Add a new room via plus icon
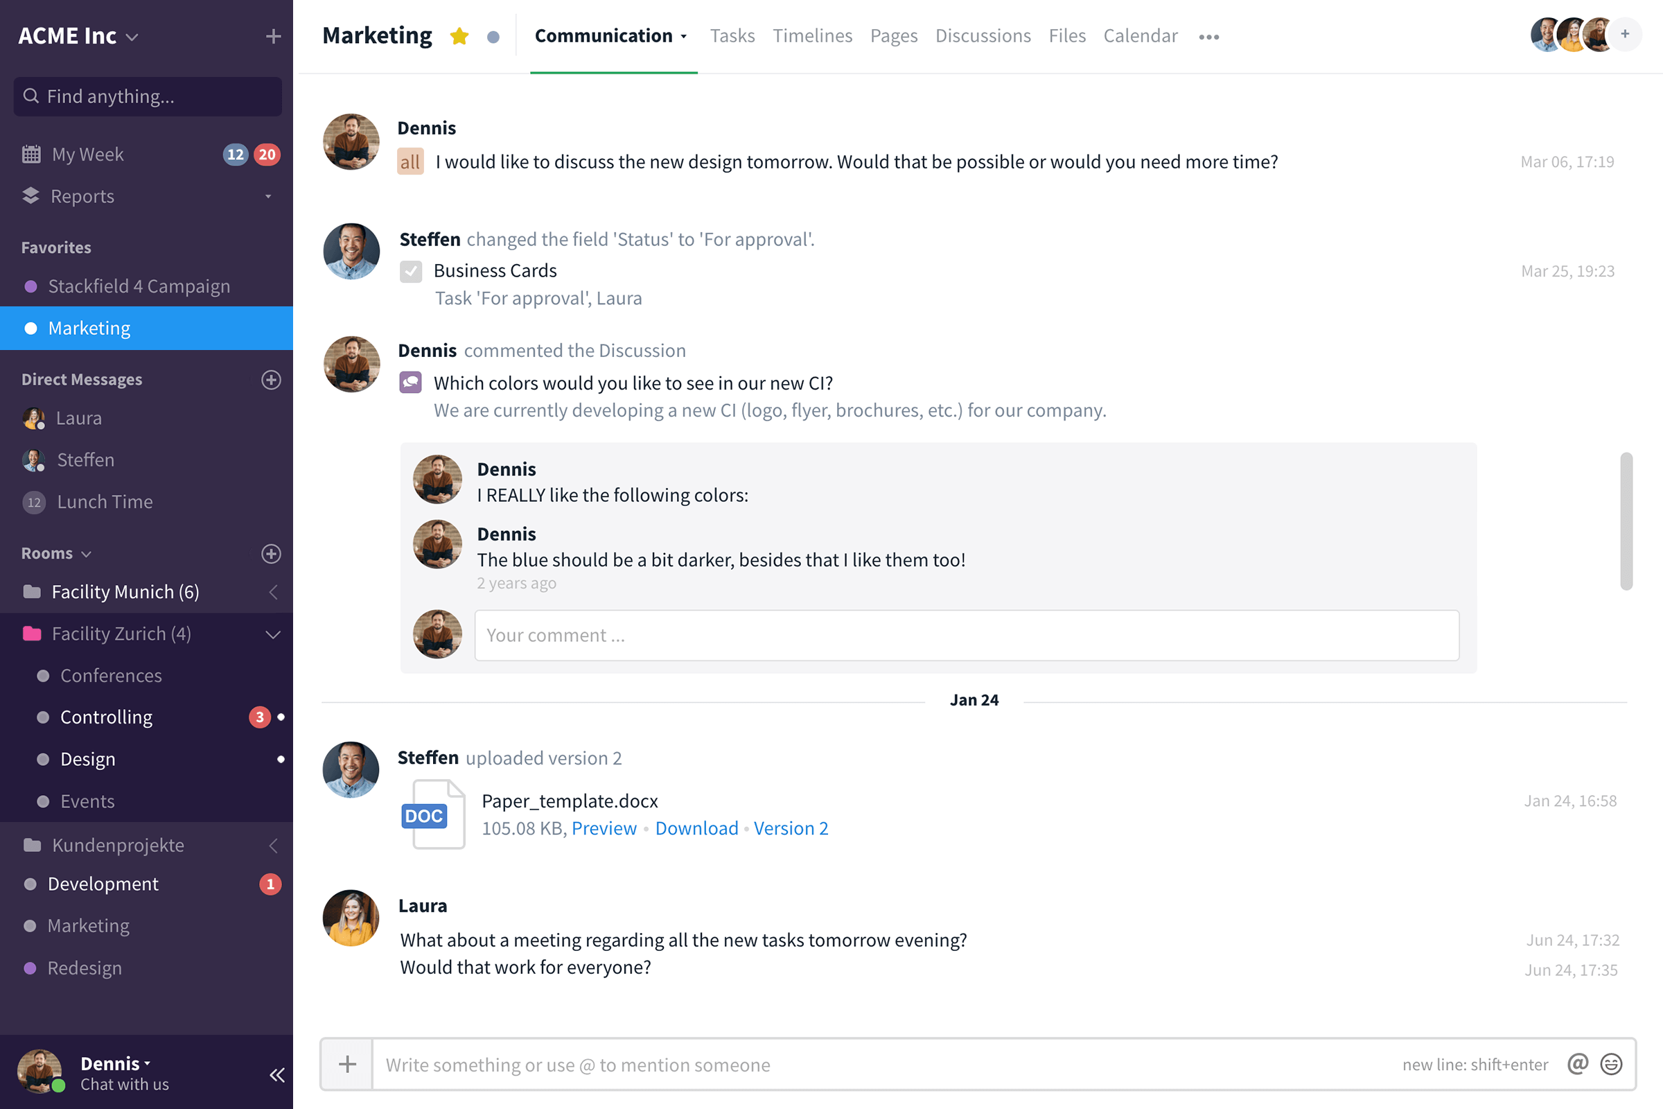The width and height of the screenshot is (1663, 1109). tap(271, 554)
